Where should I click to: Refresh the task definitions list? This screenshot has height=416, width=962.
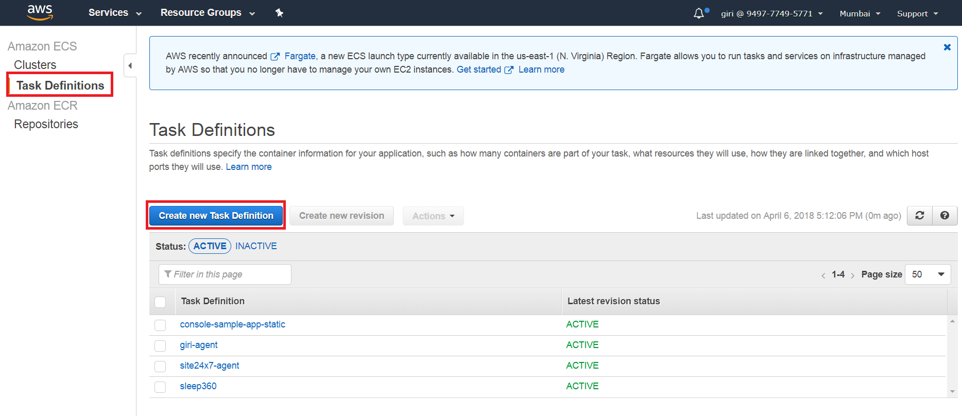920,216
